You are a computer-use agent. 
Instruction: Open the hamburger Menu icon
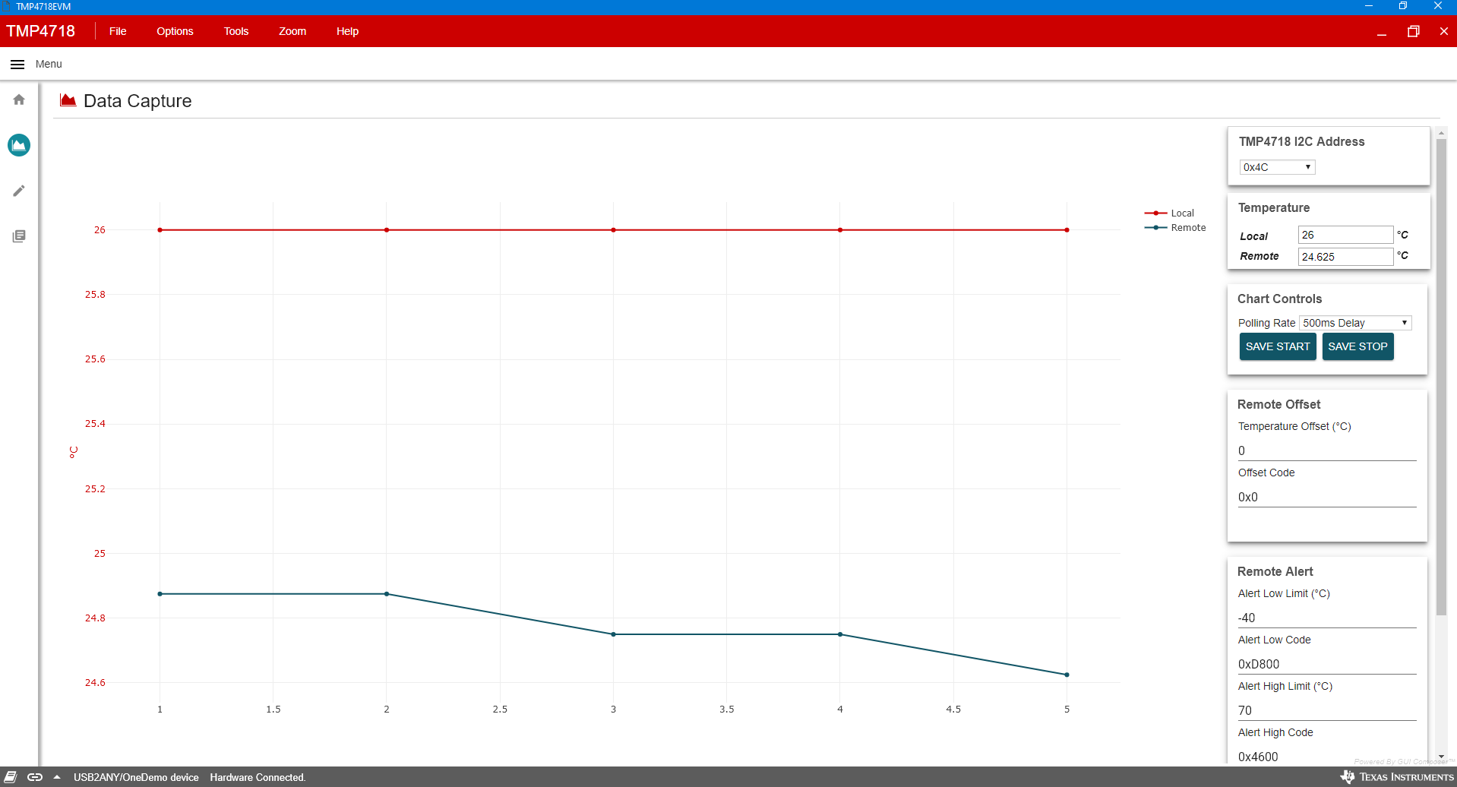[x=17, y=65]
